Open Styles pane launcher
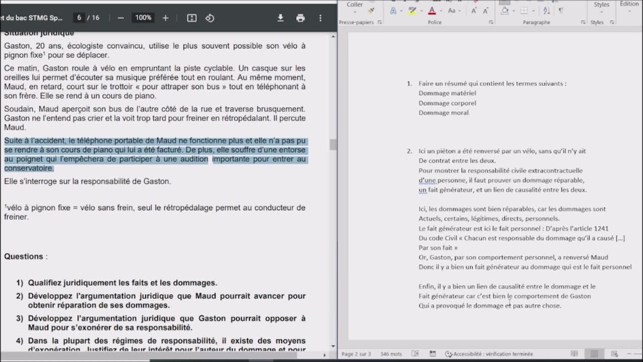This screenshot has height=362, width=643. (x=611, y=23)
